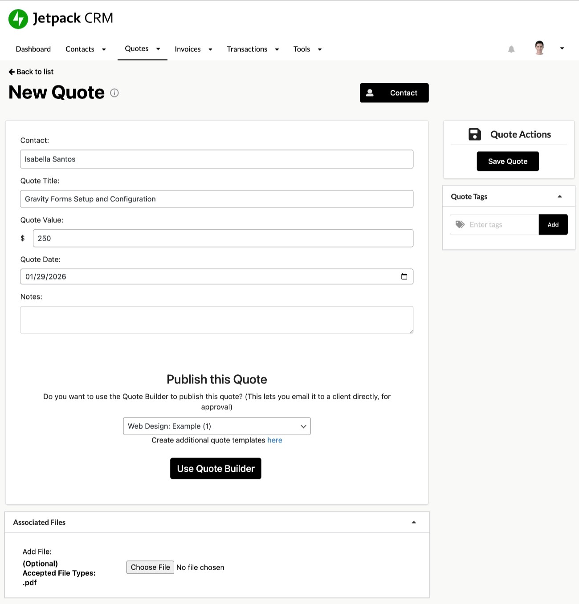Click Use Quote Builder
Viewport: 579px width, 604px height.
[x=216, y=468]
